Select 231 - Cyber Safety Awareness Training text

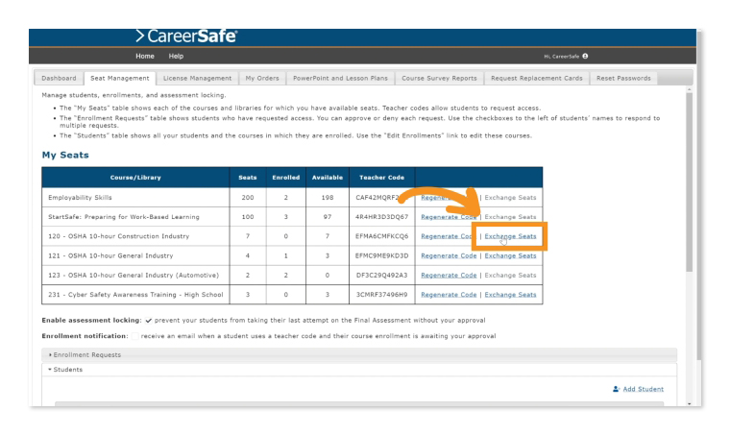(136, 295)
